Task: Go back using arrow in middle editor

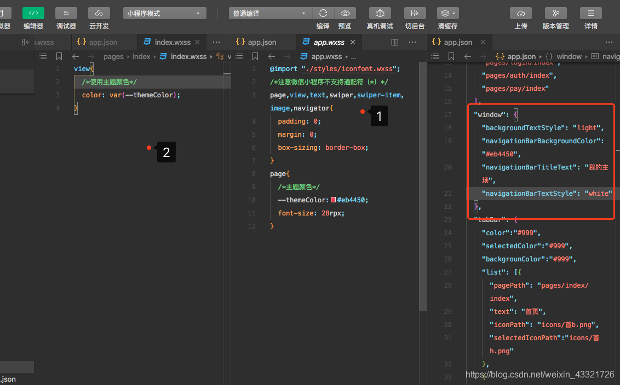Action: pos(272,56)
